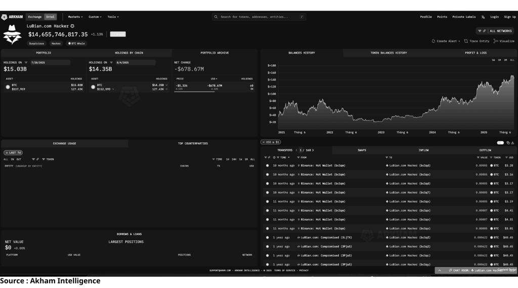Expand the chat room panel caret
Image resolution: width=518 pixels, height=288 pixels.
pos(440,270)
